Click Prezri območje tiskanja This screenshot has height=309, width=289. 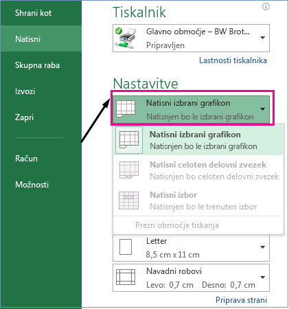point(177,225)
